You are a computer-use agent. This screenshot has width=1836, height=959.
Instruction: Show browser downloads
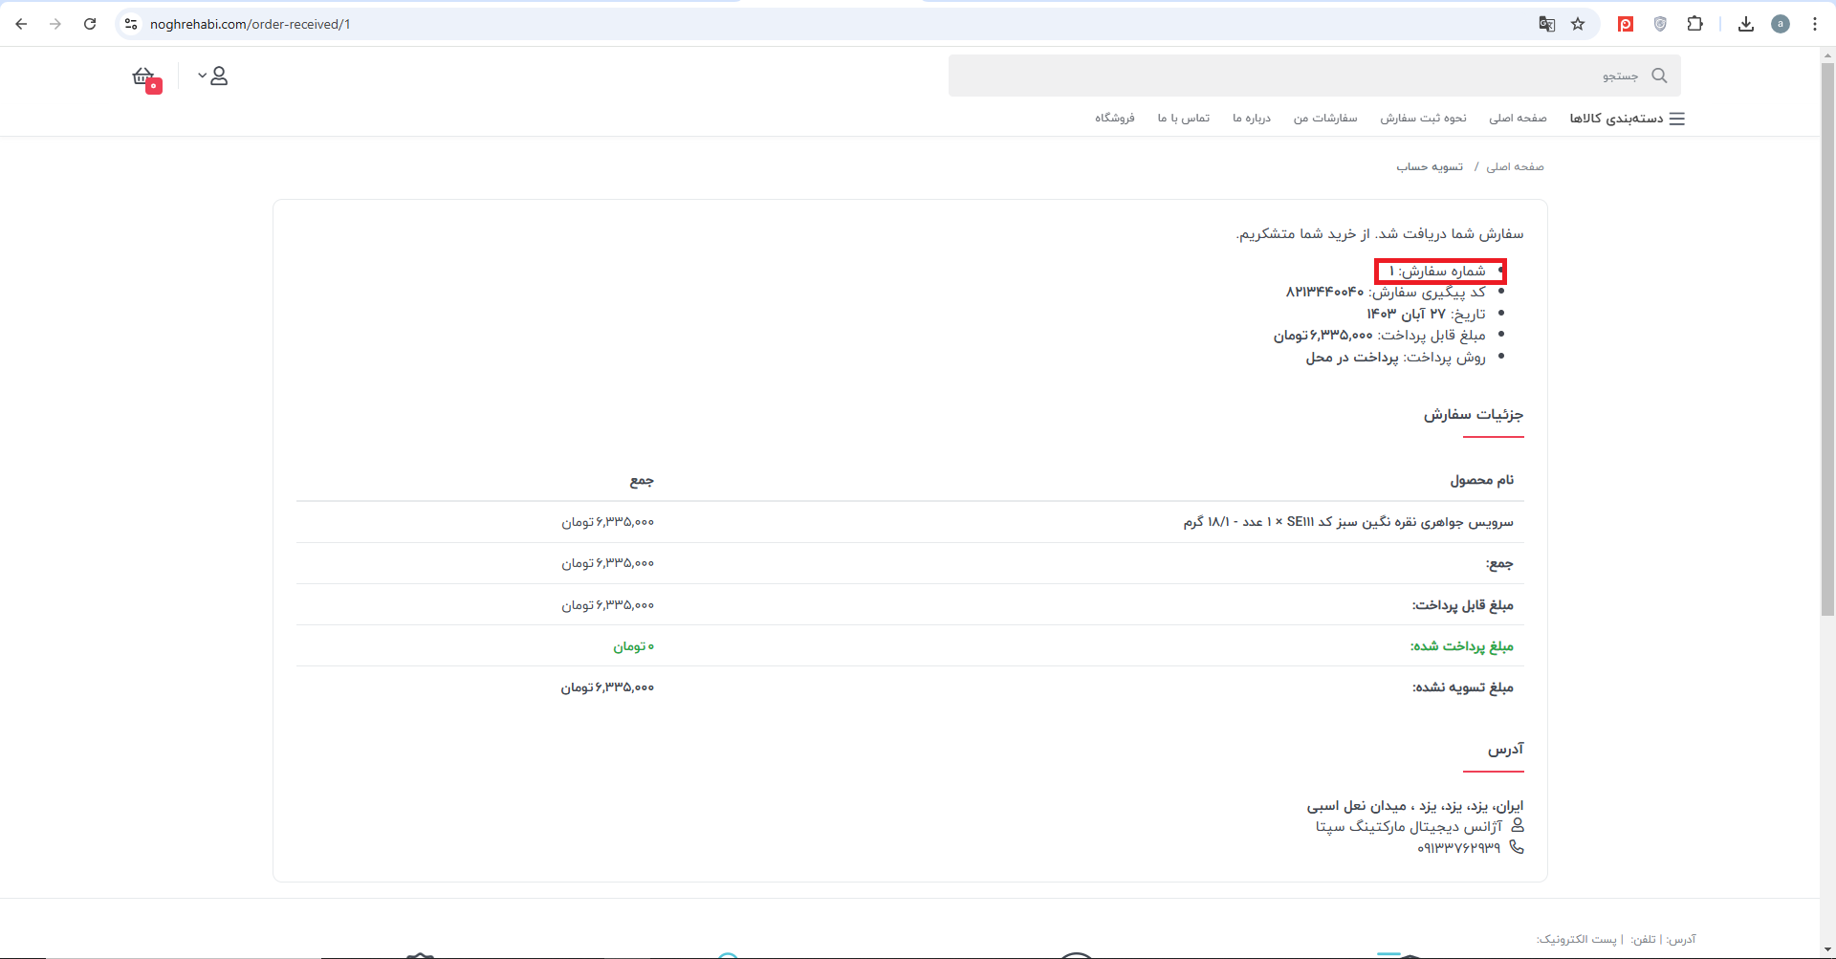click(1746, 24)
